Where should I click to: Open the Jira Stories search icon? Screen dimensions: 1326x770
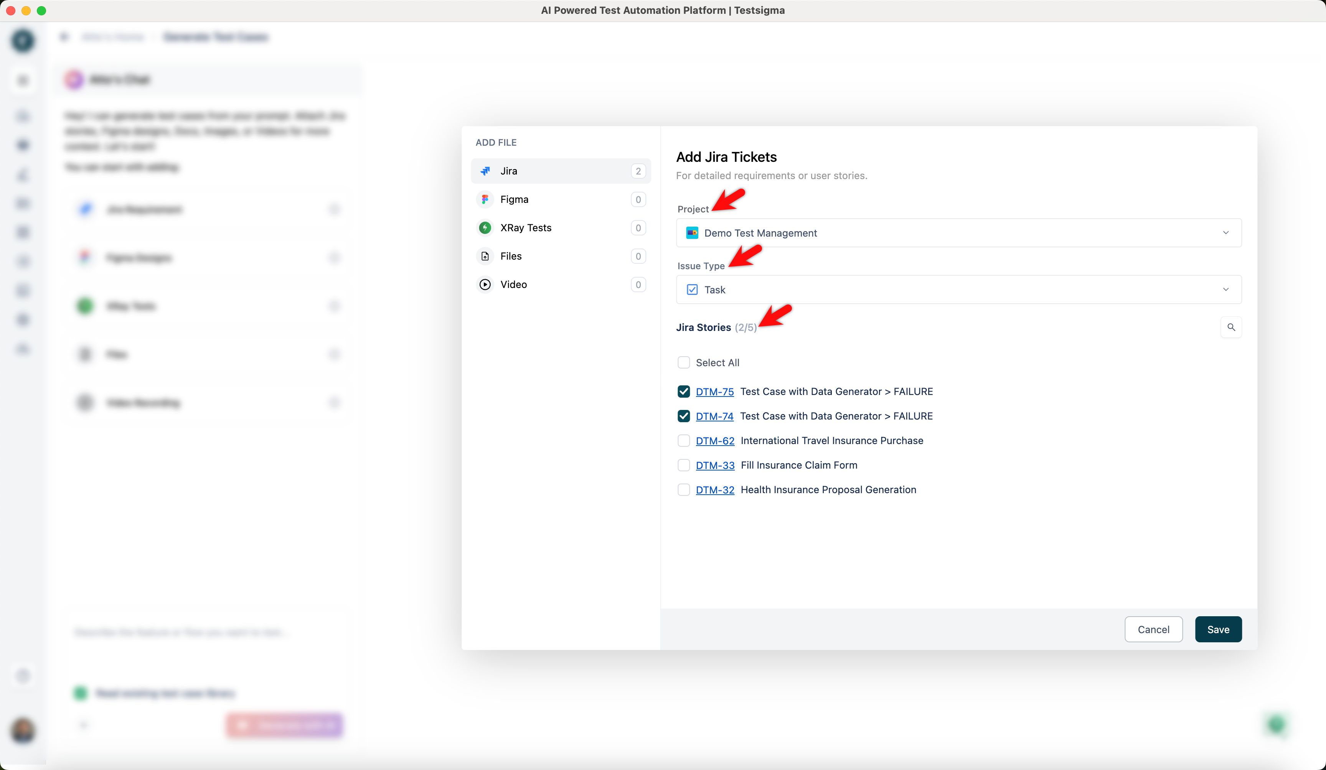pyautogui.click(x=1231, y=327)
